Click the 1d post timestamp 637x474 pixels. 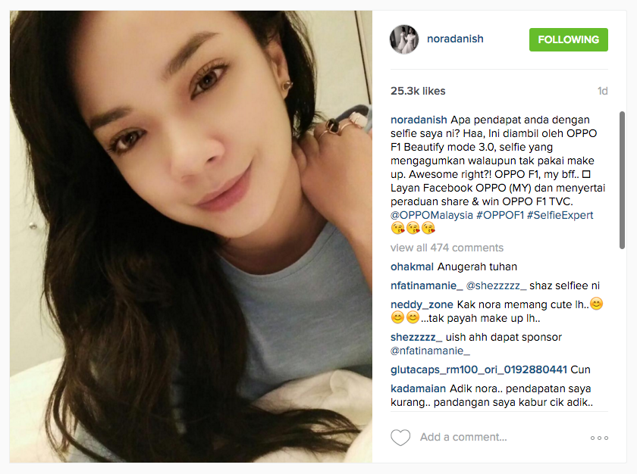click(x=602, y=91)
